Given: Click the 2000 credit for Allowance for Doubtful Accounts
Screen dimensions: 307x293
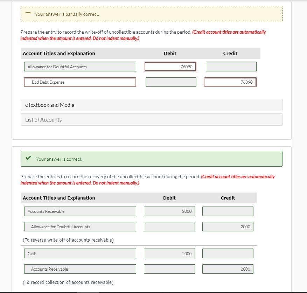Looking at the screenshot, I should click(x=228, y=226).
